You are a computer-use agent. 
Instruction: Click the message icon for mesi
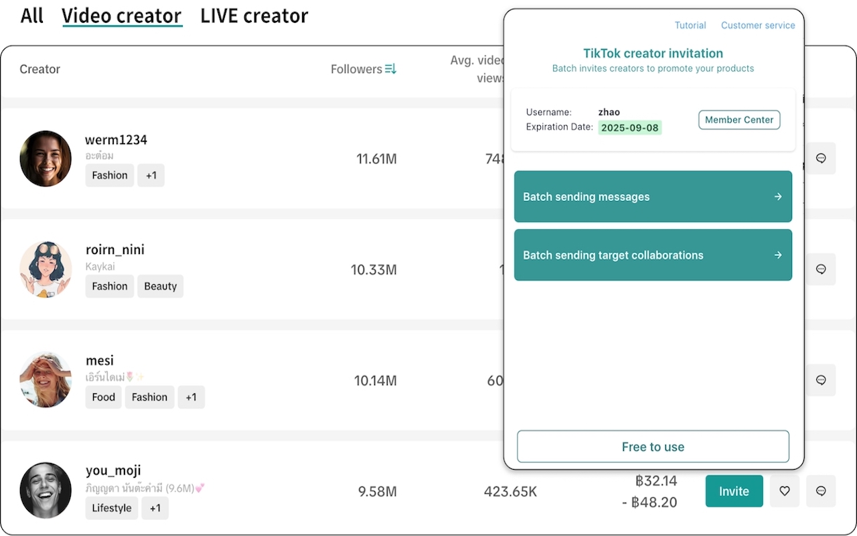pos(821,380)
